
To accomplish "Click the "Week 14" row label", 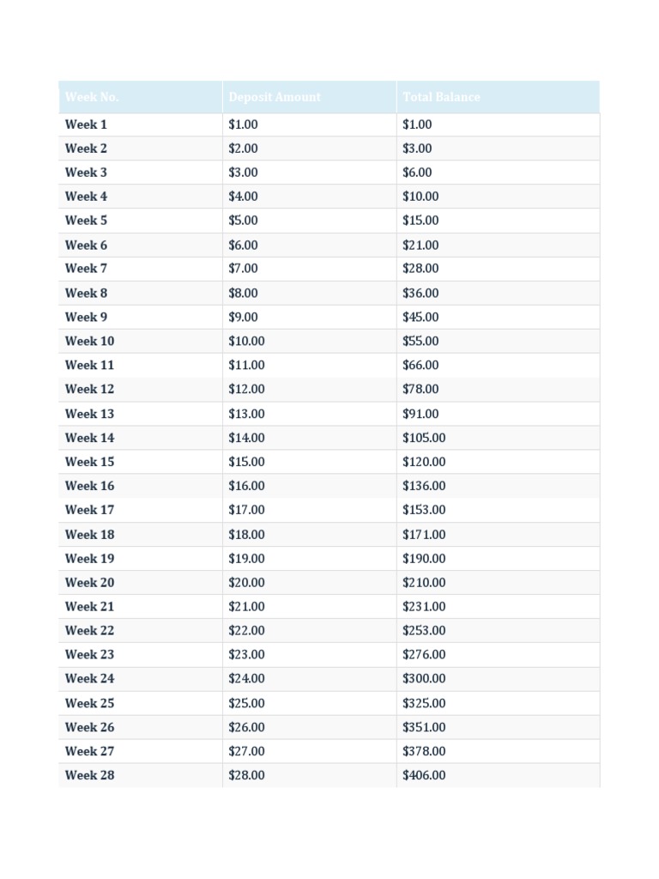I will 89,438.
